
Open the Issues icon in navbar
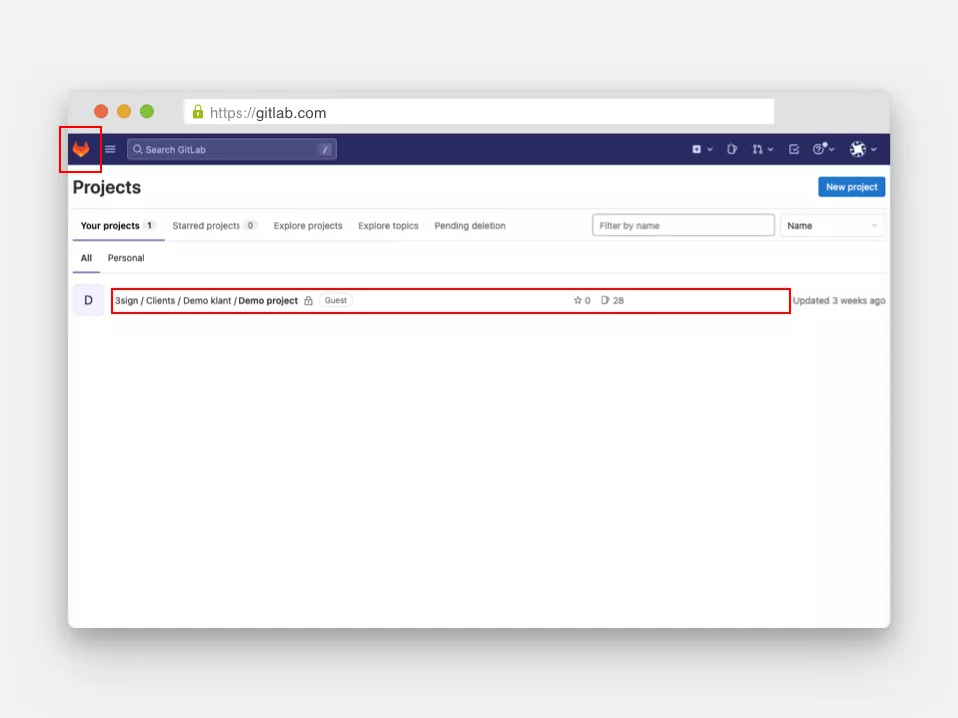(732, 149)
